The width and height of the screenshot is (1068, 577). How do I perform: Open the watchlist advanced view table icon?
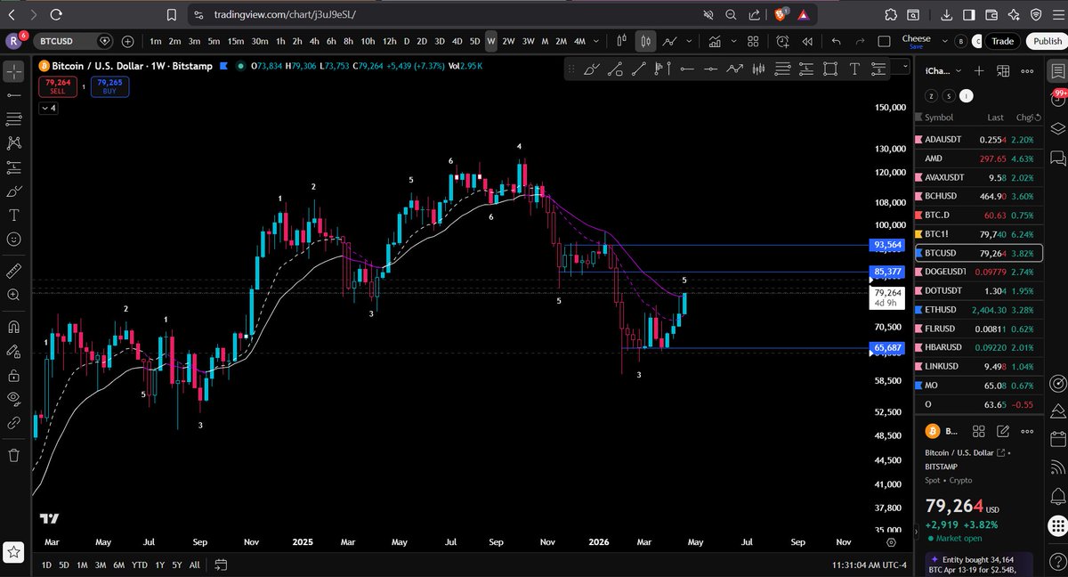(x=1005, y=70)
